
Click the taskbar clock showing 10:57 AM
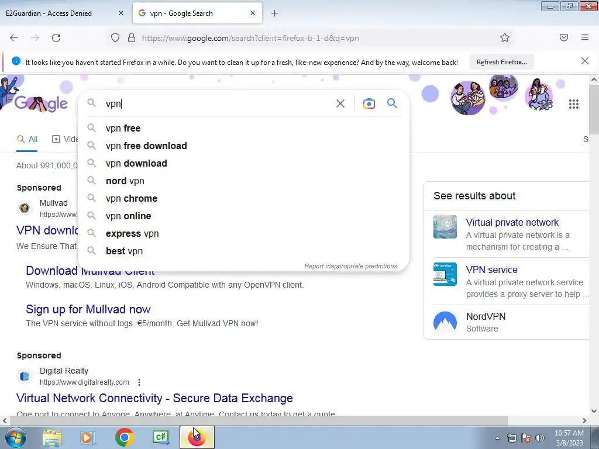(569, 438)
